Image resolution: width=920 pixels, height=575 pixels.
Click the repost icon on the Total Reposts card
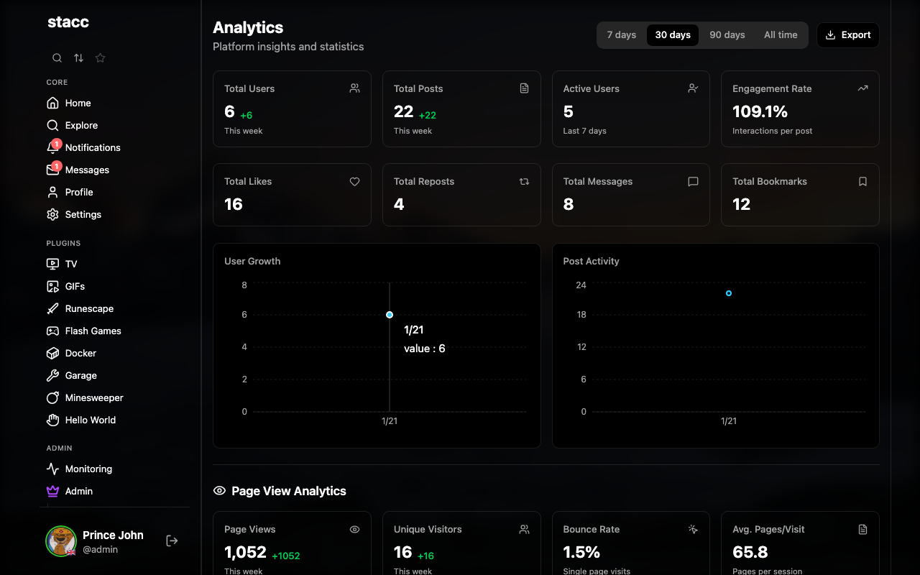point(524,181)
